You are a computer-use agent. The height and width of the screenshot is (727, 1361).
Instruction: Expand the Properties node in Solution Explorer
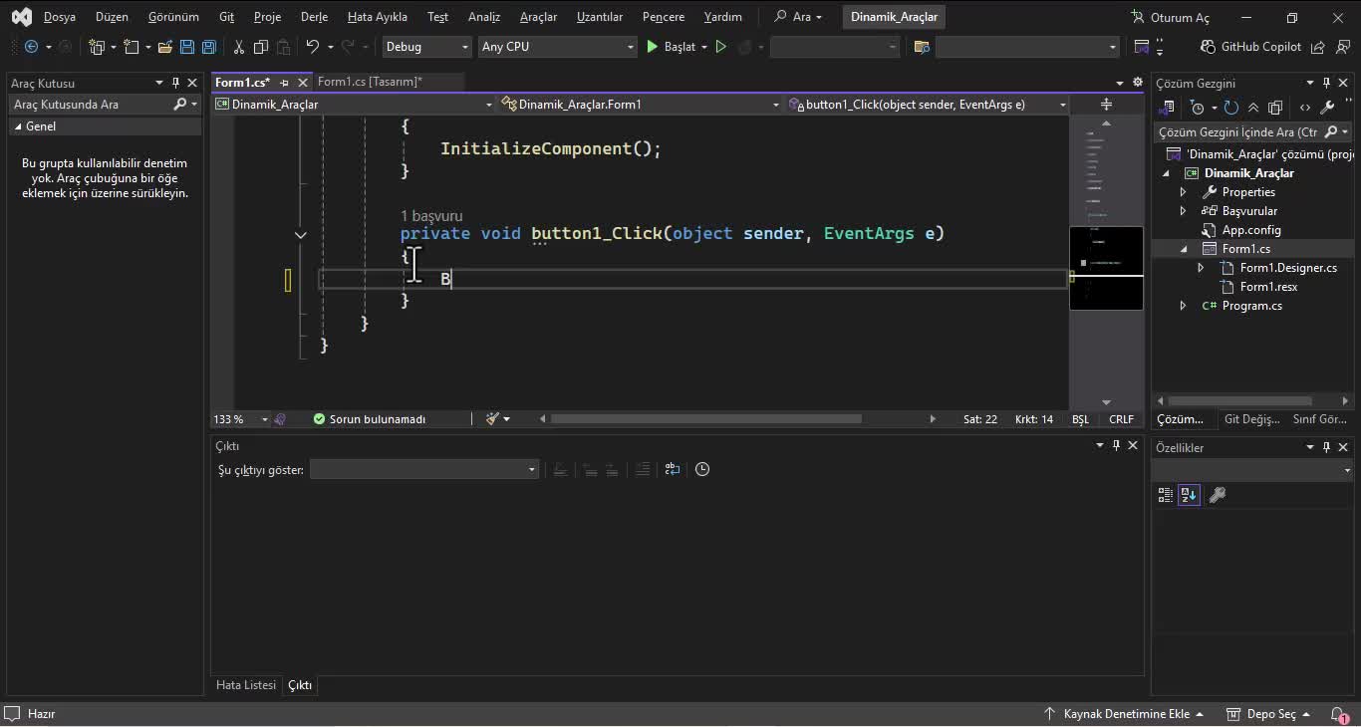[x=1183, y=192]
